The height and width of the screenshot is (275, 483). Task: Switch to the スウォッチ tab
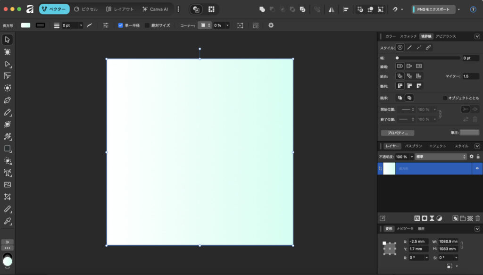coord(408,36)
